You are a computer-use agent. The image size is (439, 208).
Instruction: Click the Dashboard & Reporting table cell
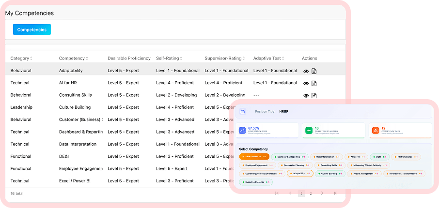[x=80, y=132]
